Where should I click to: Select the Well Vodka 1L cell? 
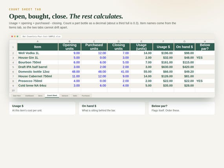(x=38, y=53)
